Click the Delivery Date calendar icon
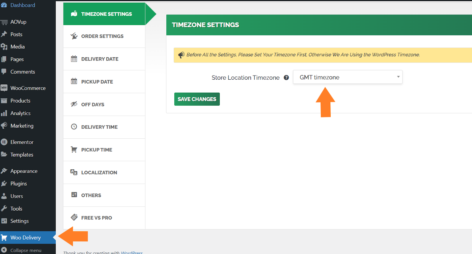The image size is (472, 254). pyautogui.click(x=74, y=59)
